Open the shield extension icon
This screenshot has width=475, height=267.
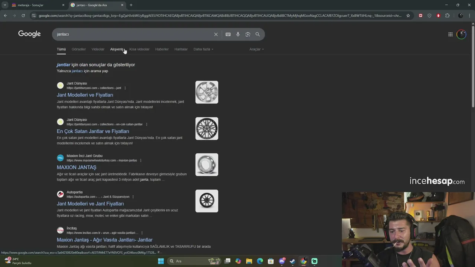[x=429, y=16]
